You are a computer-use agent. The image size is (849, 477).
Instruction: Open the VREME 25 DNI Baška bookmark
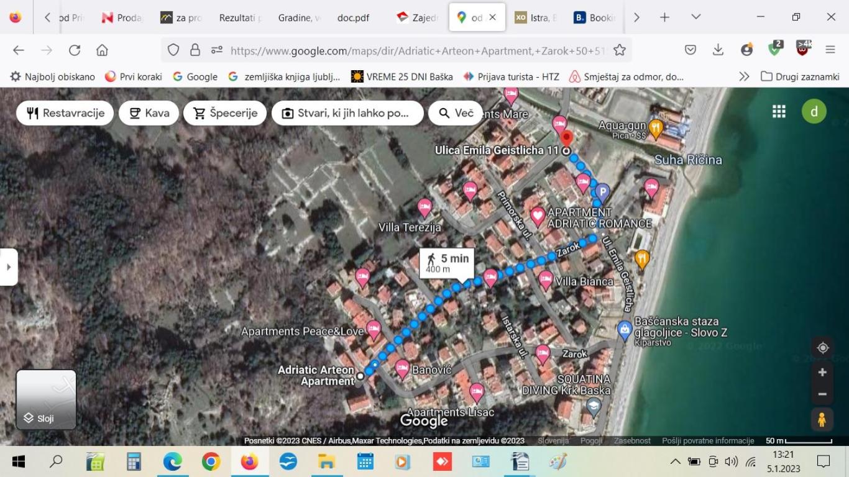402,77
